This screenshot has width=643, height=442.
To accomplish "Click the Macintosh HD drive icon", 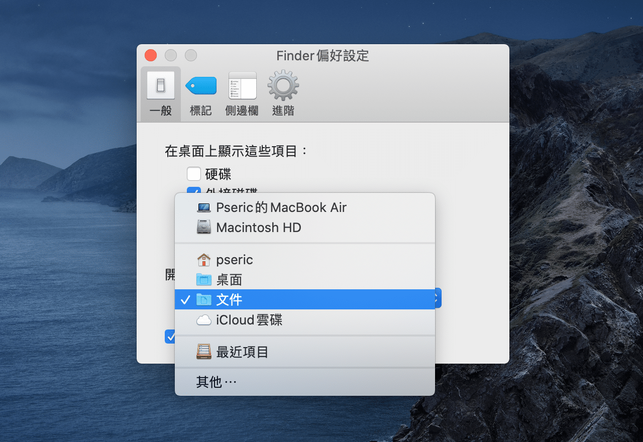I will click(x=204, y=228).
